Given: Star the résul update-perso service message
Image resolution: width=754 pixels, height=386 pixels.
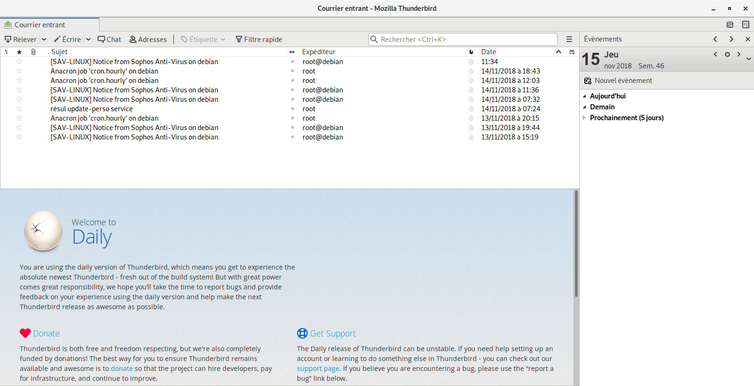Looking at the screenshot, I should pos(19,109).
